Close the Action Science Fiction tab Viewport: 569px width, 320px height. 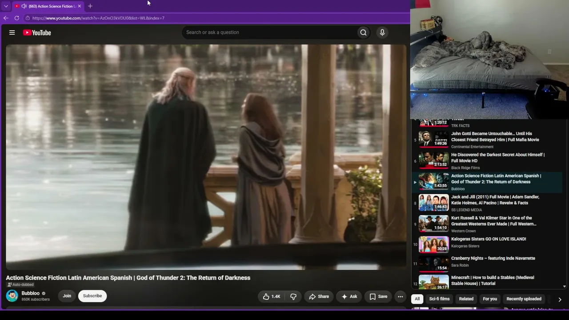pyautogui.click(x=79, y=6)
